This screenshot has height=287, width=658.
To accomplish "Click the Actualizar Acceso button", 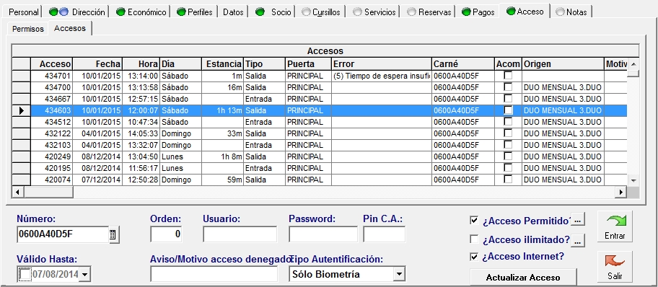I will point(523,278).
